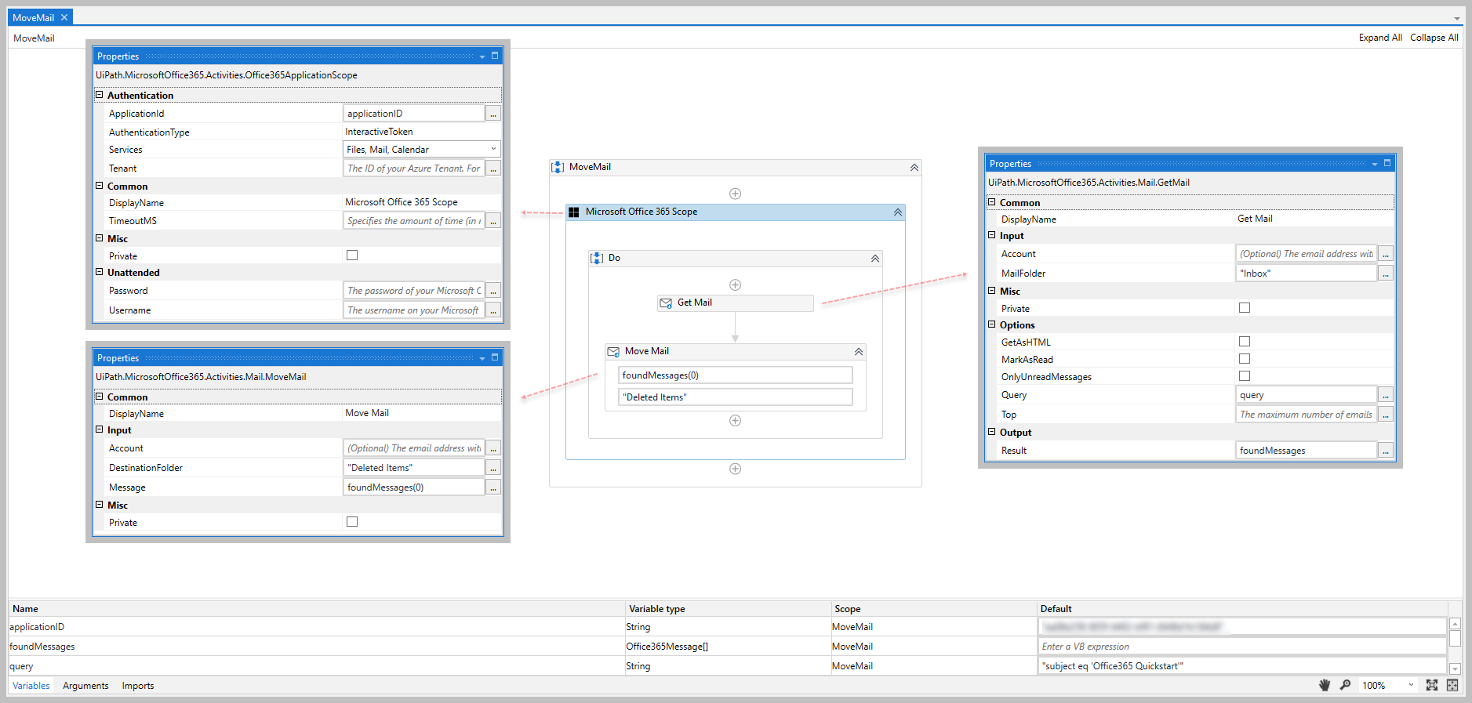Click the "Deleted Items" field in Move Mail
Viewport: 1472px width, 703px height.
[735, 397]
